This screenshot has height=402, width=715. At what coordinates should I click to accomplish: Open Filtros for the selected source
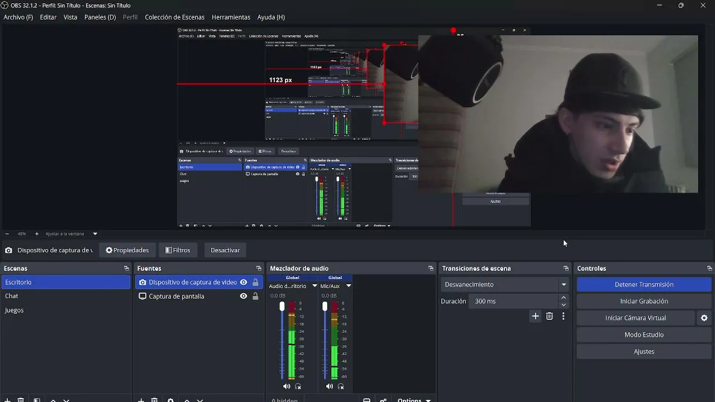178,250
